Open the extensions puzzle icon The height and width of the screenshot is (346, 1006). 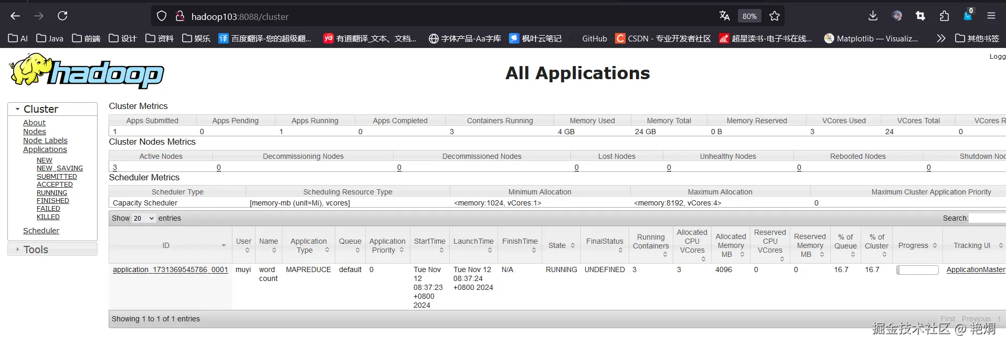point(944,16)
